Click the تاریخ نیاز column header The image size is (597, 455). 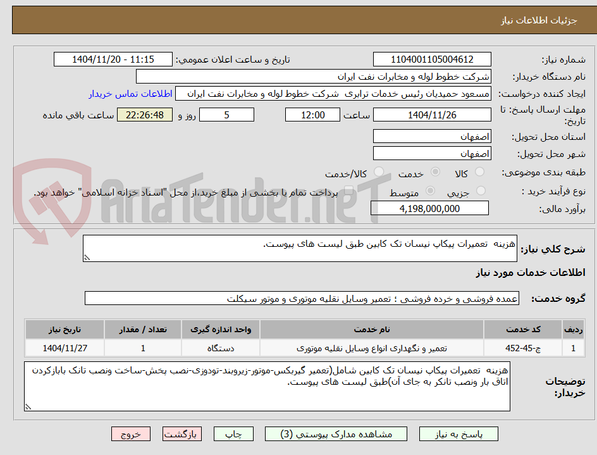coord(65,329)
